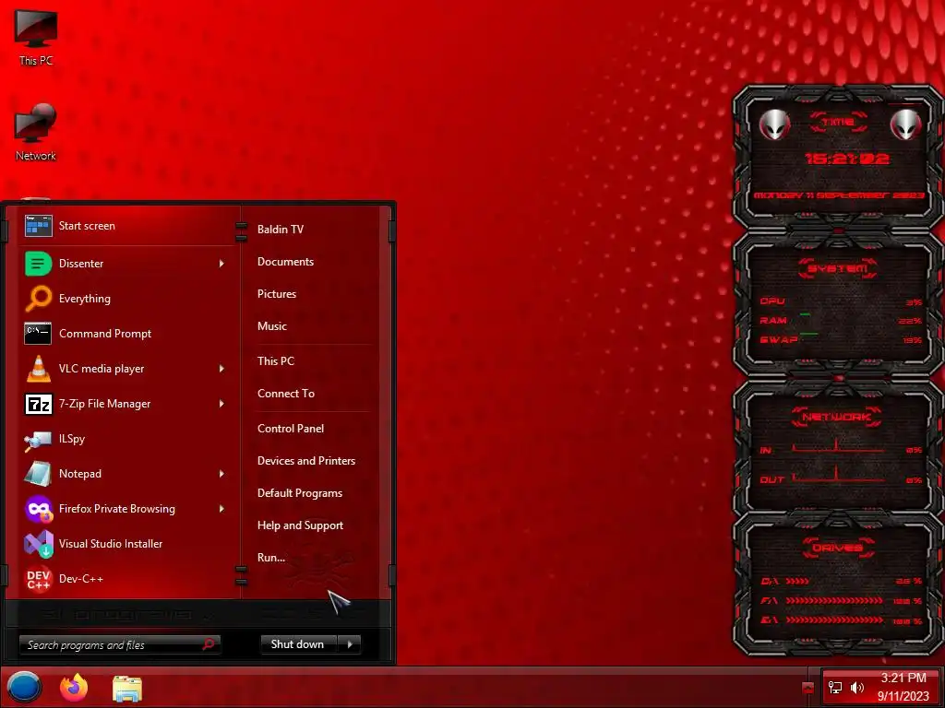Image resolution: width=945 pixels, height=708 pixels.
Task: Click the CPU usage row in System widget
Action: 840,301
